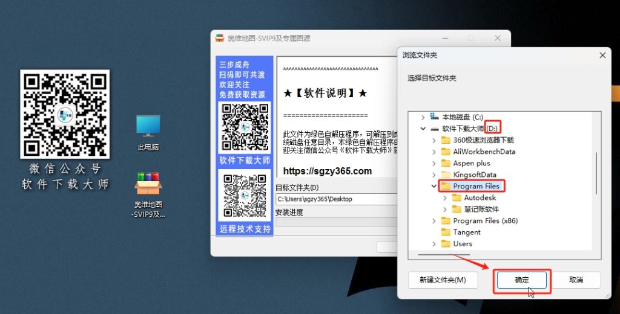This screenshot has height=314, width=620.
Task: Click the Aspen plus folder icon
Action: click(446, 163)
